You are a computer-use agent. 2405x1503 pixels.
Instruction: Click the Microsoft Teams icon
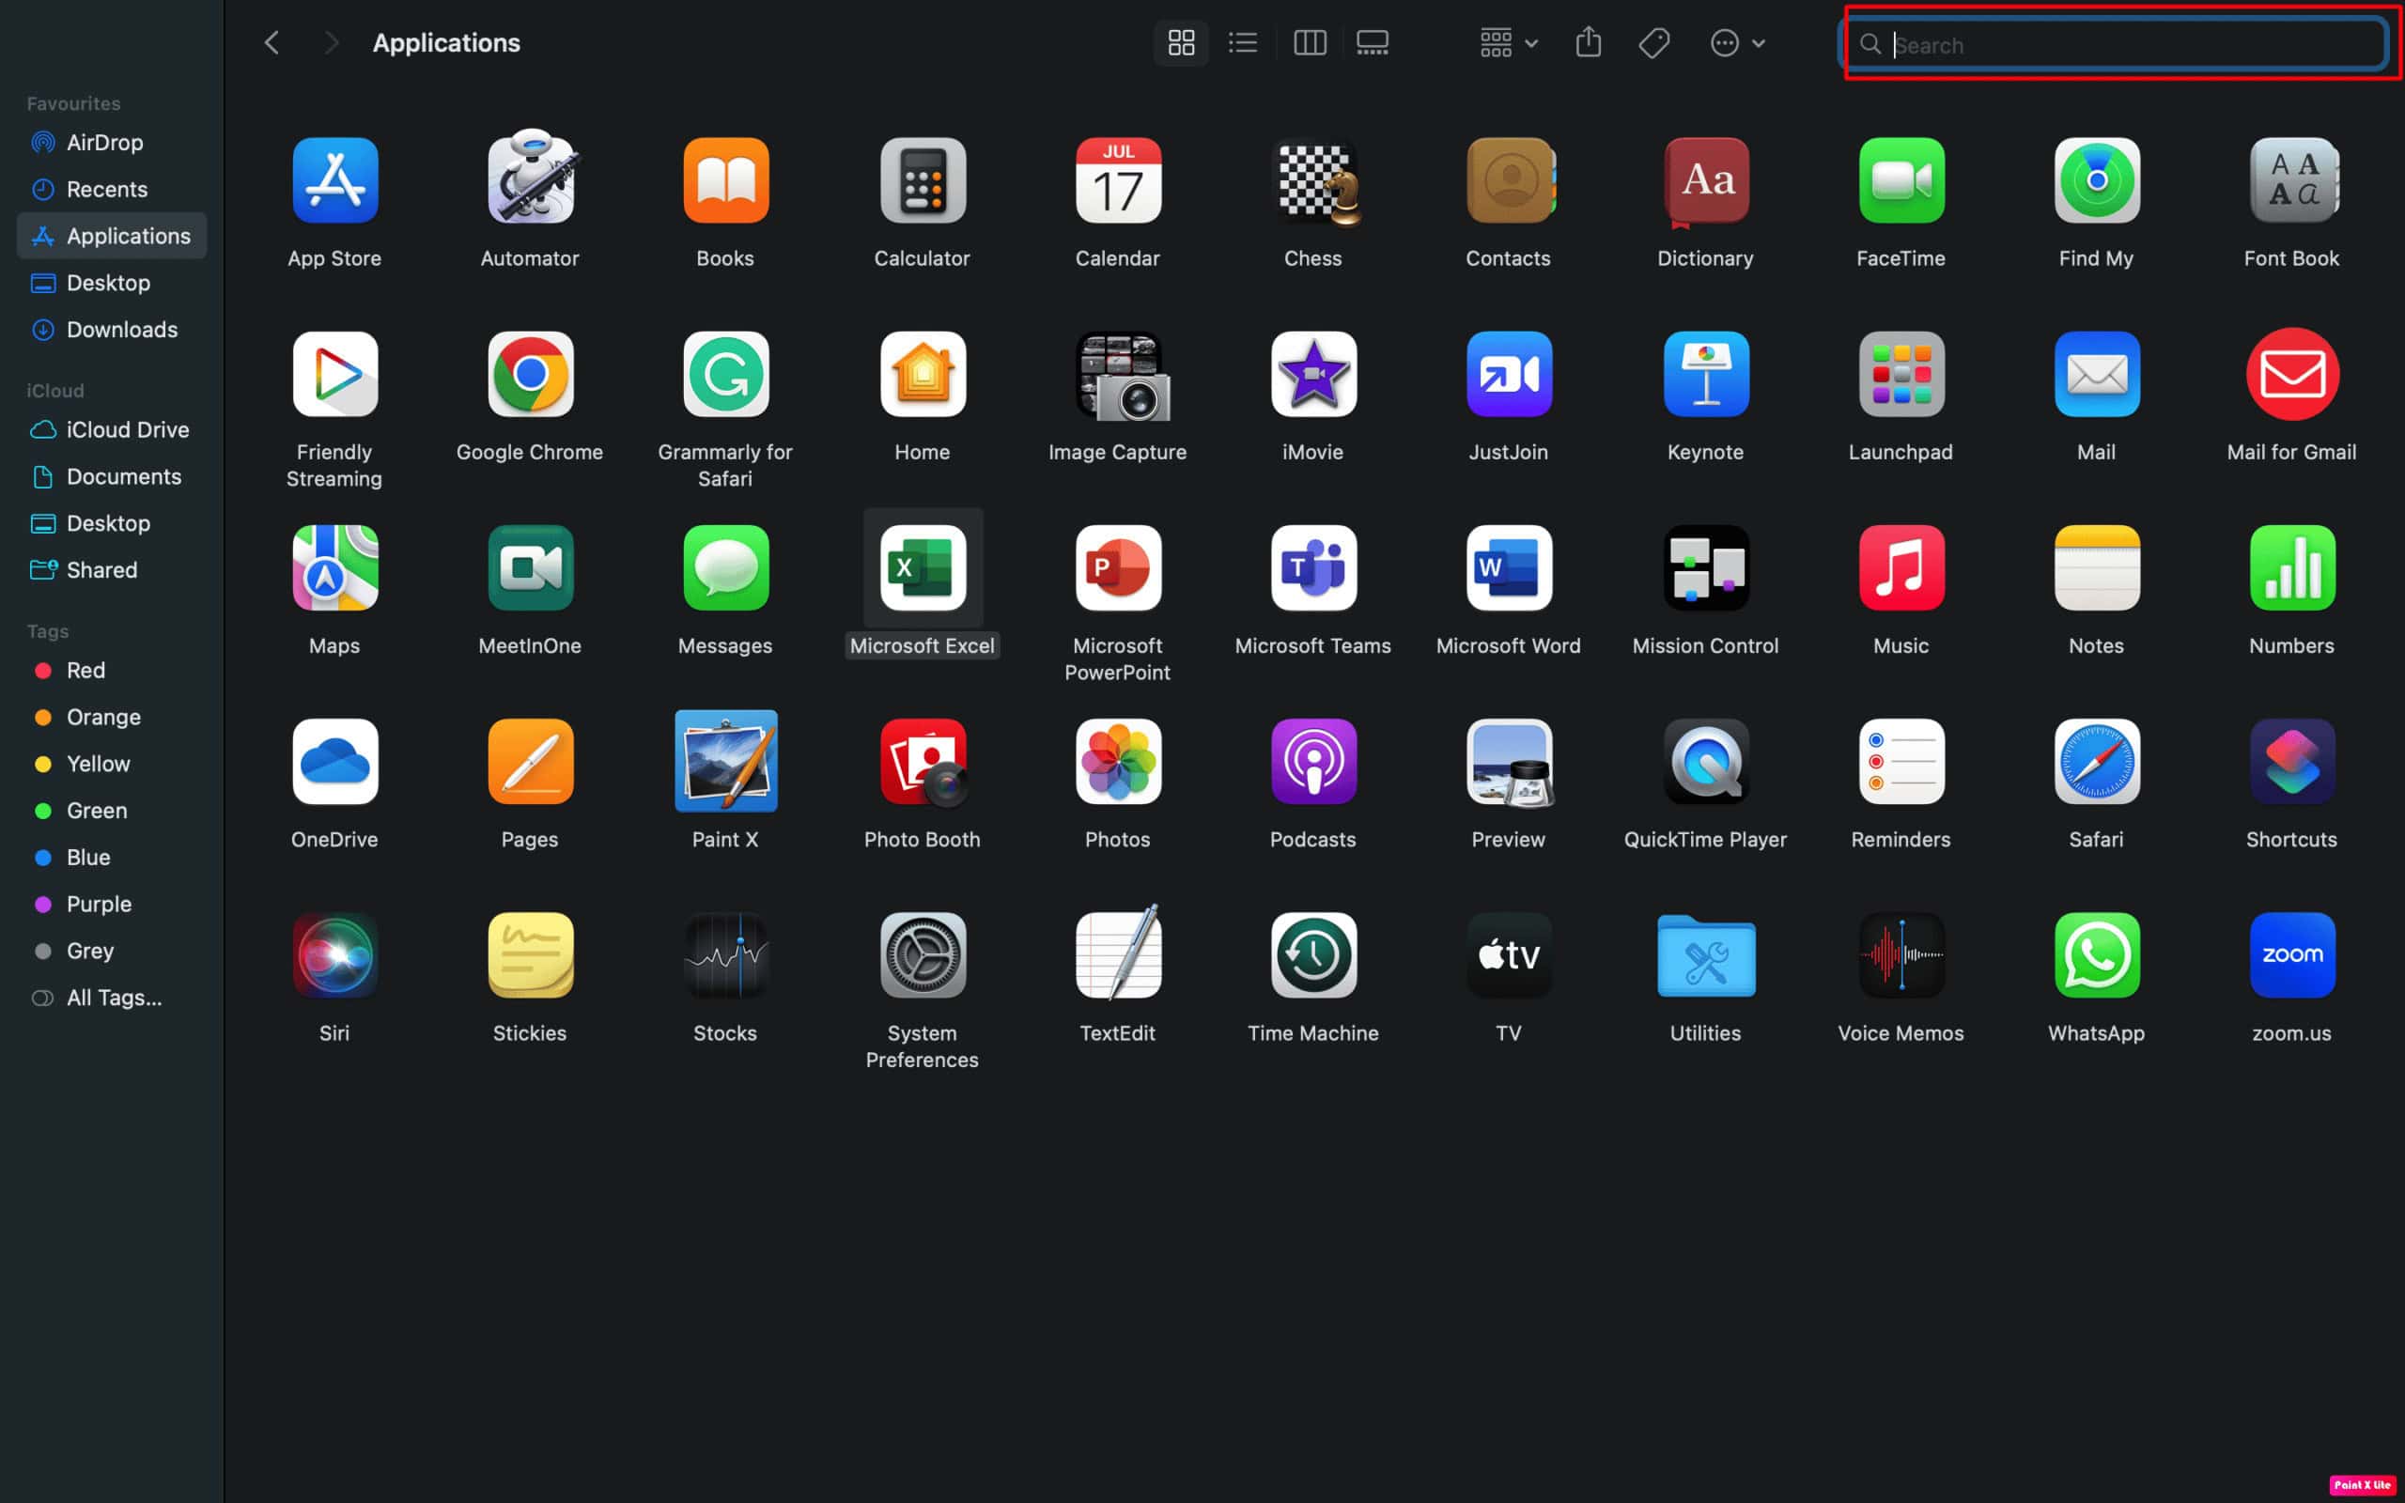point(1313,567)
